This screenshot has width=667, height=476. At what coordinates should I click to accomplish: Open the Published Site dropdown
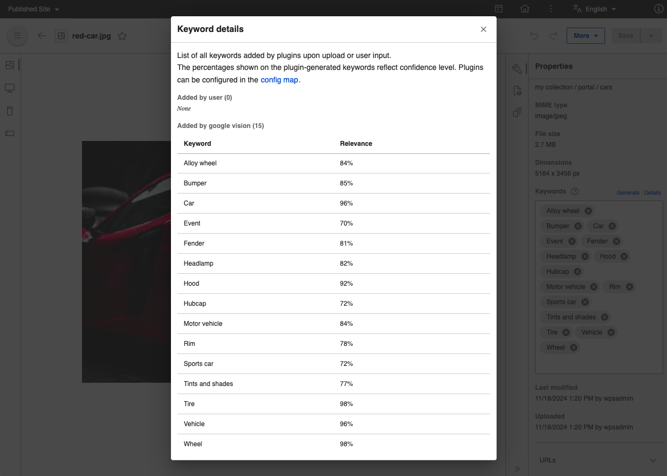33,9
